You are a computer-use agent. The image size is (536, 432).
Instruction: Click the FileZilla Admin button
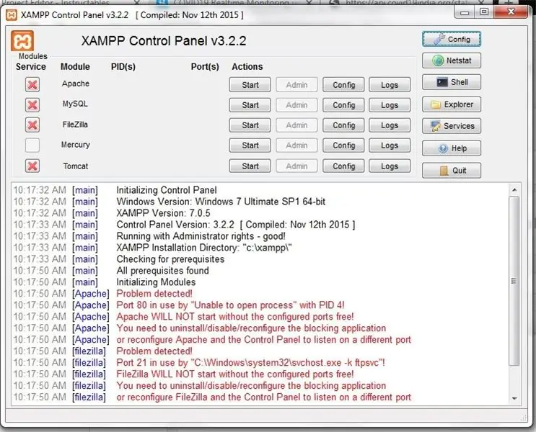[296, 125]
